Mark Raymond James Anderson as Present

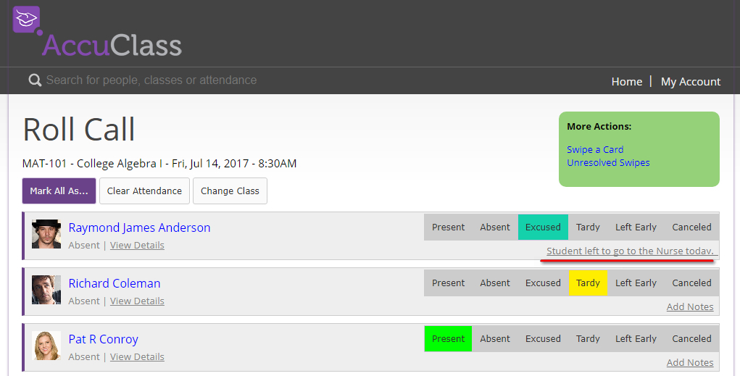tap(448, 227)
